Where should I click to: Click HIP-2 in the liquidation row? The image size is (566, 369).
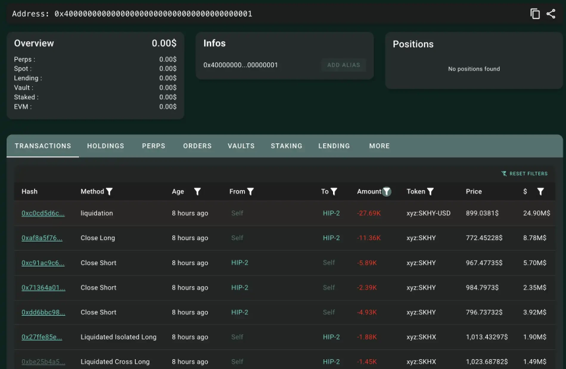[x=331, y=213]
